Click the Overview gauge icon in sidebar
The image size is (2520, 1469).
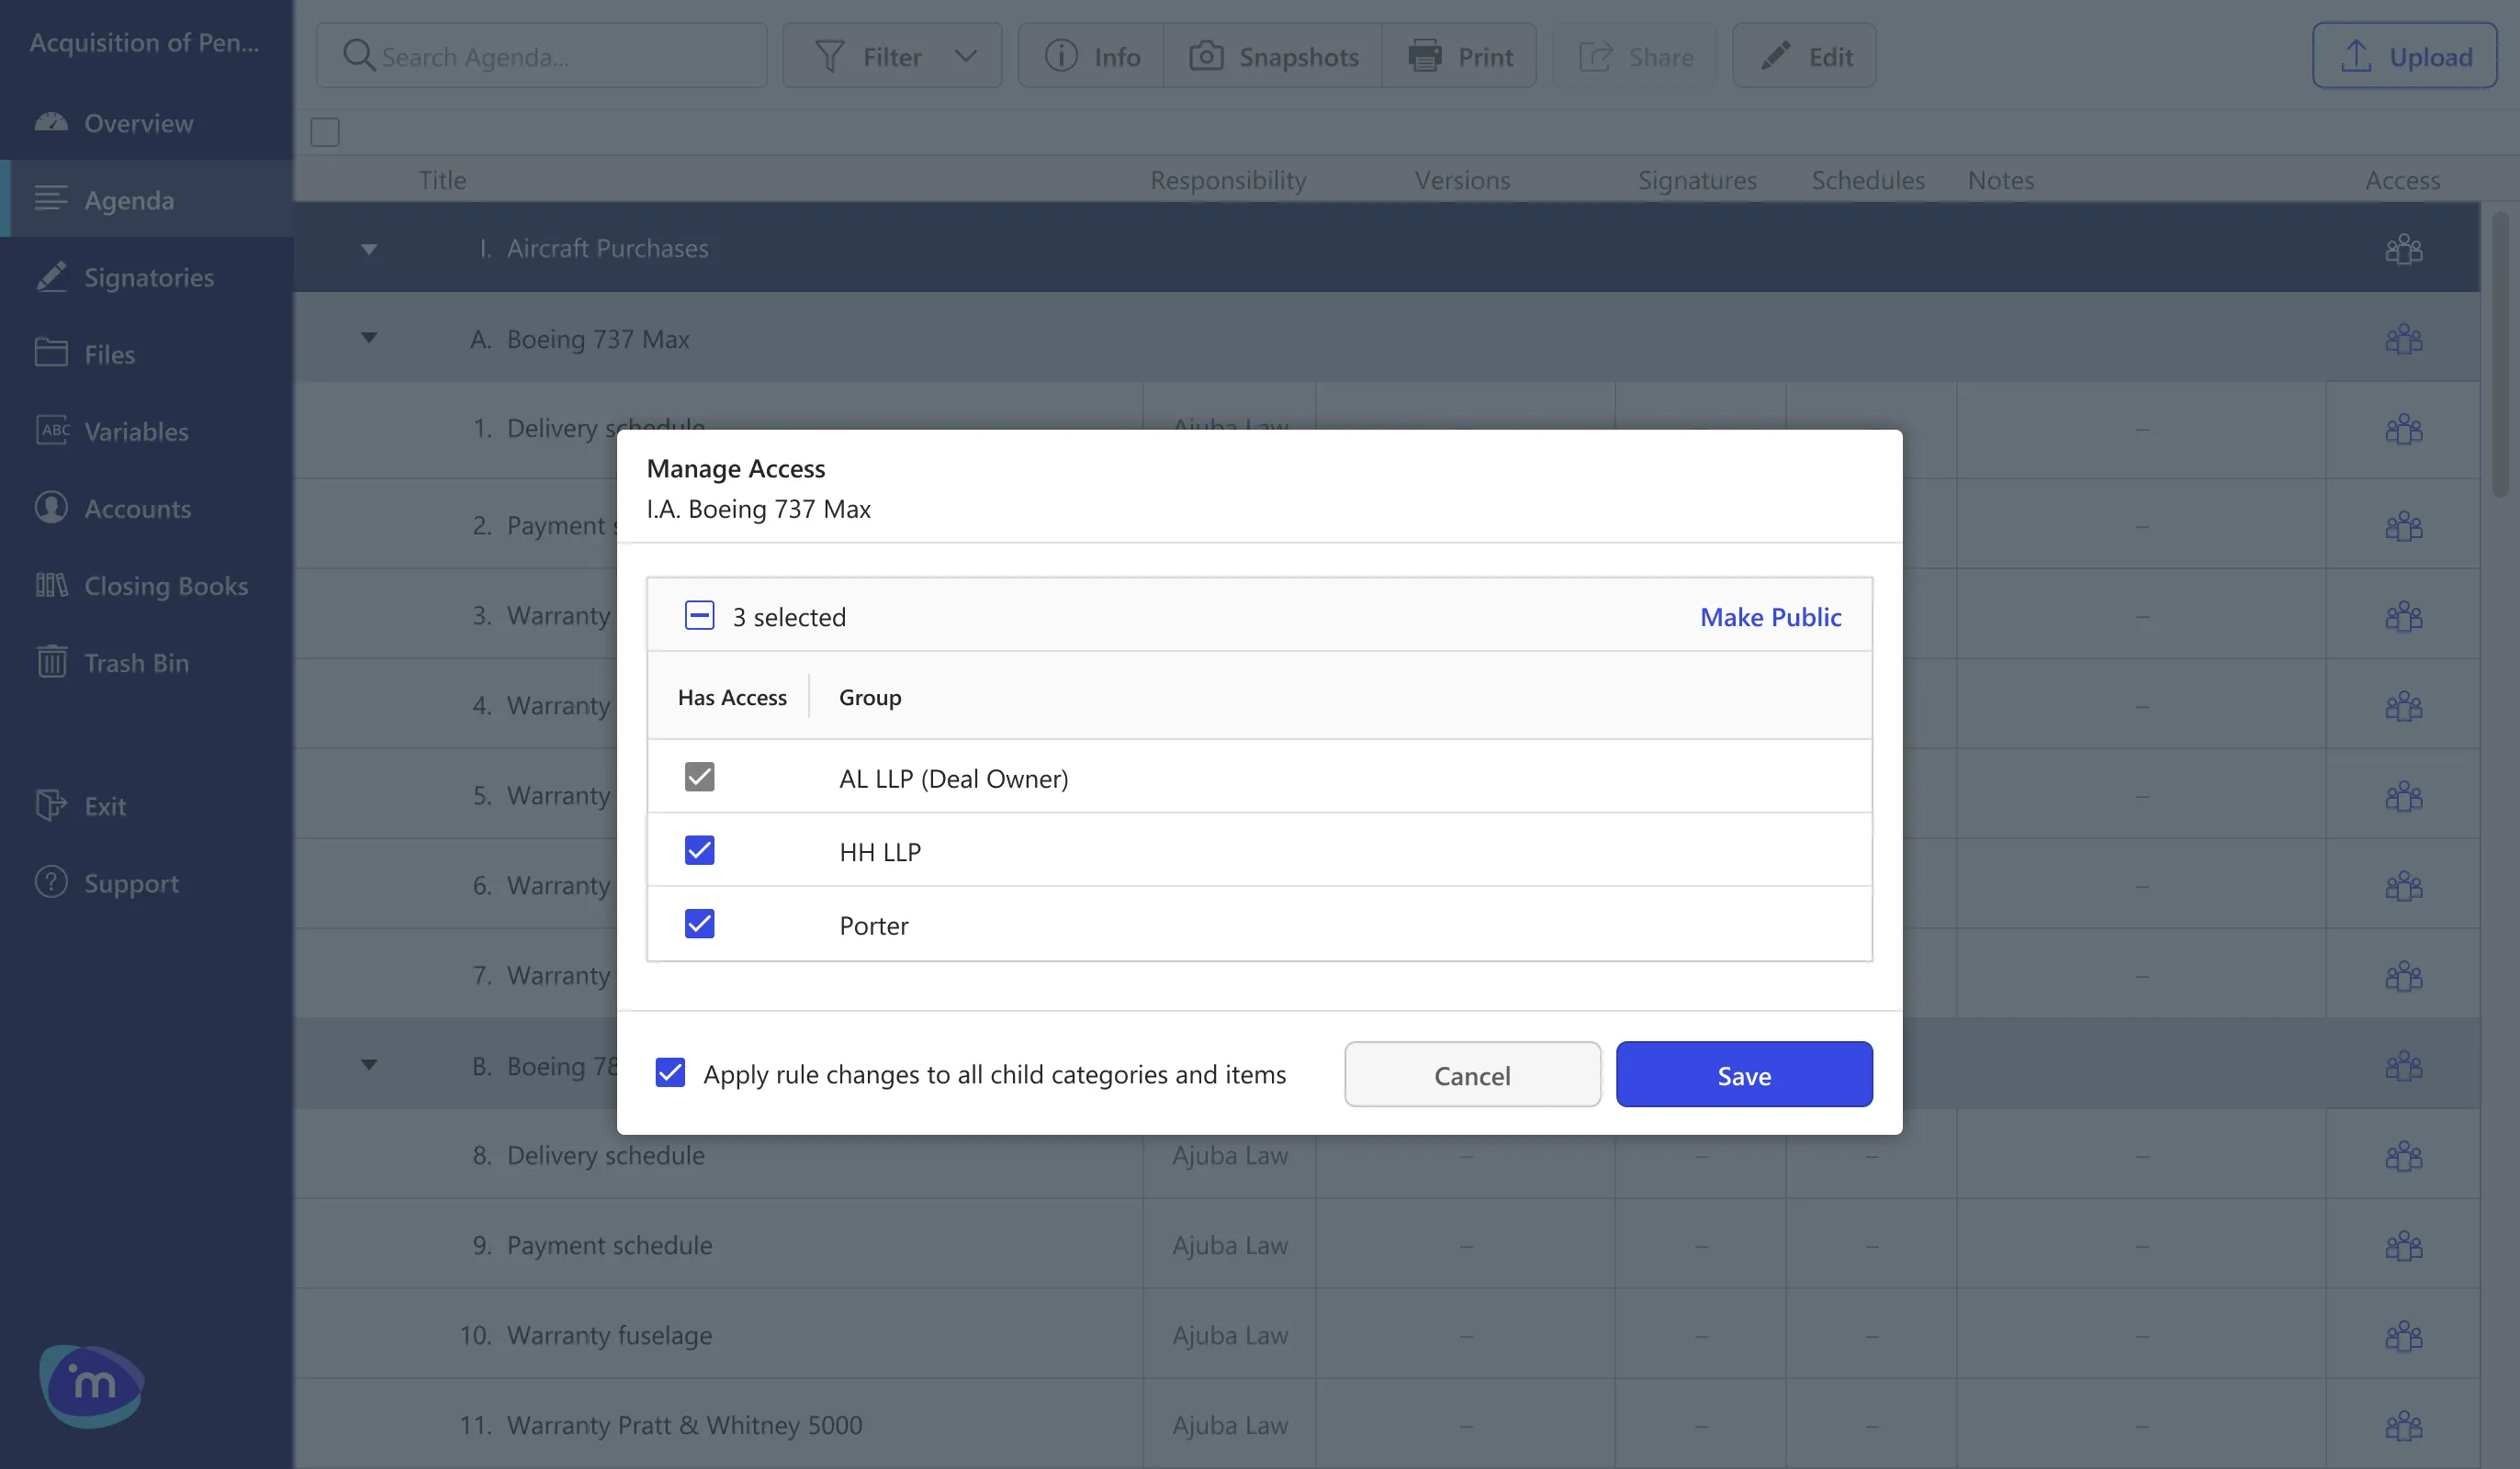tap(51, 122)
